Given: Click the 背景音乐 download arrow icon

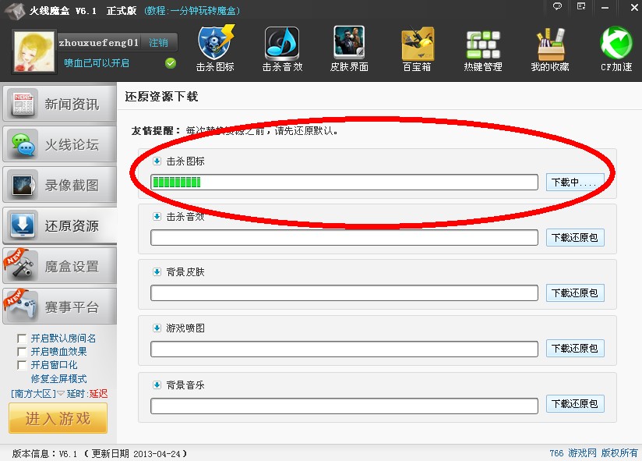Looking at the screenshot, I should coord(157,385).
